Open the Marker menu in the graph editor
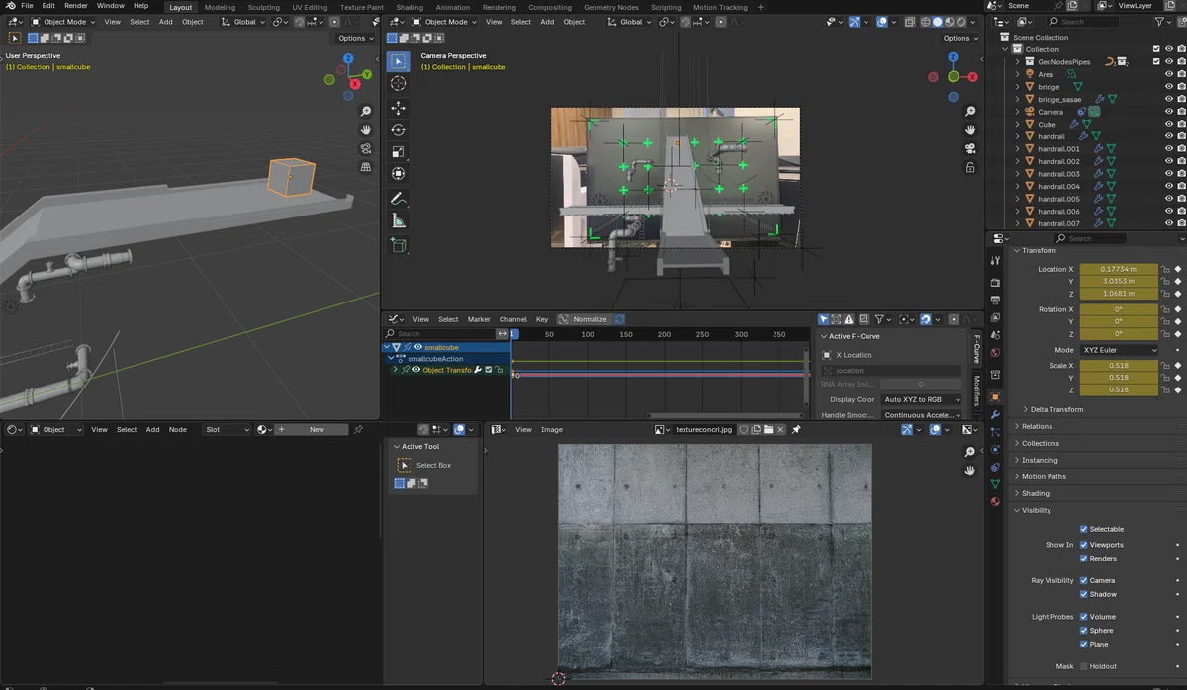Screen dimensions: 1187x690 [x=479, y=319]
